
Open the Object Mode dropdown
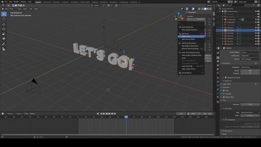click(x=9, y=9)
